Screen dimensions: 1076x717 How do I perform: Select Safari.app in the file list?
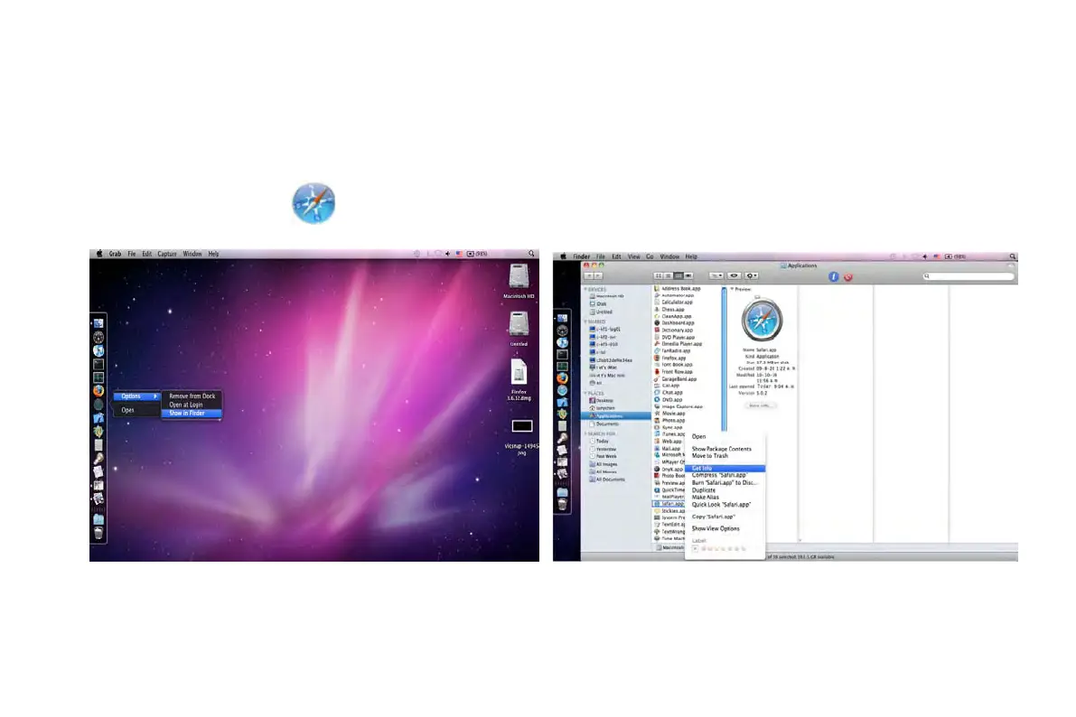[669, 504]
